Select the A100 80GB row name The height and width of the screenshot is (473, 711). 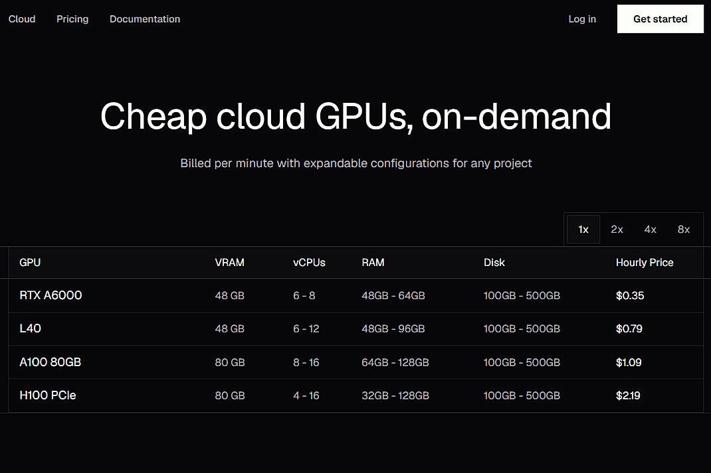coord(51,362)
